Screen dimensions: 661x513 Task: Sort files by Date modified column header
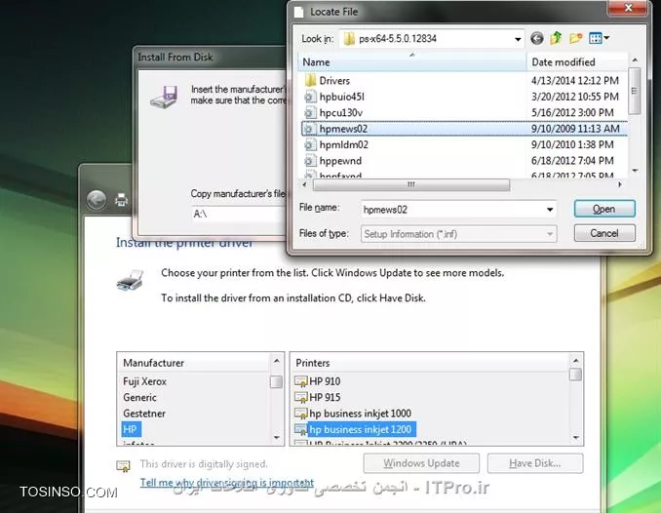[577, 62]
